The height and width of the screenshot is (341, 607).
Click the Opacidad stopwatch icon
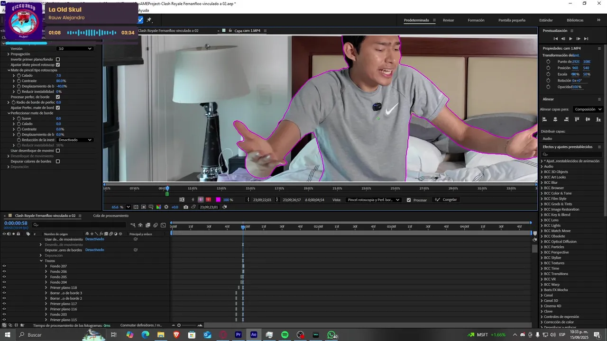tap(549, 87)
